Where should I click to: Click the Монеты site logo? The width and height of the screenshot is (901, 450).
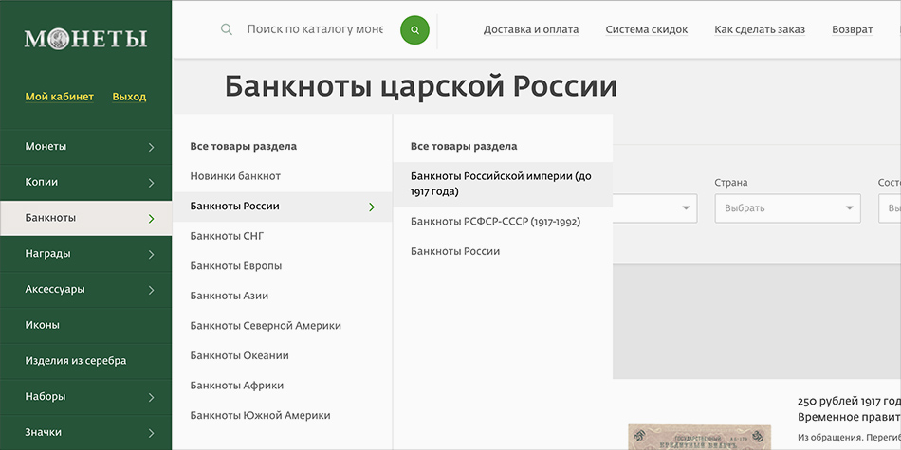pos(85,39)
